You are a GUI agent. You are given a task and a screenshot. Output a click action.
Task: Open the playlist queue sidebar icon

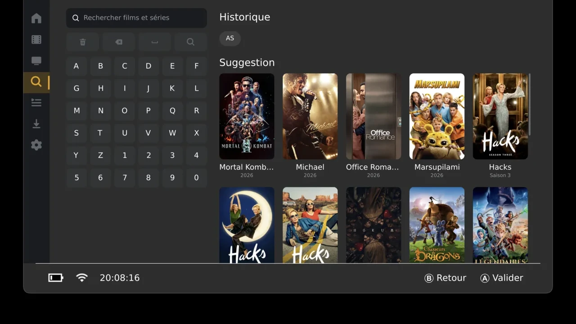[x=36, y=103]
